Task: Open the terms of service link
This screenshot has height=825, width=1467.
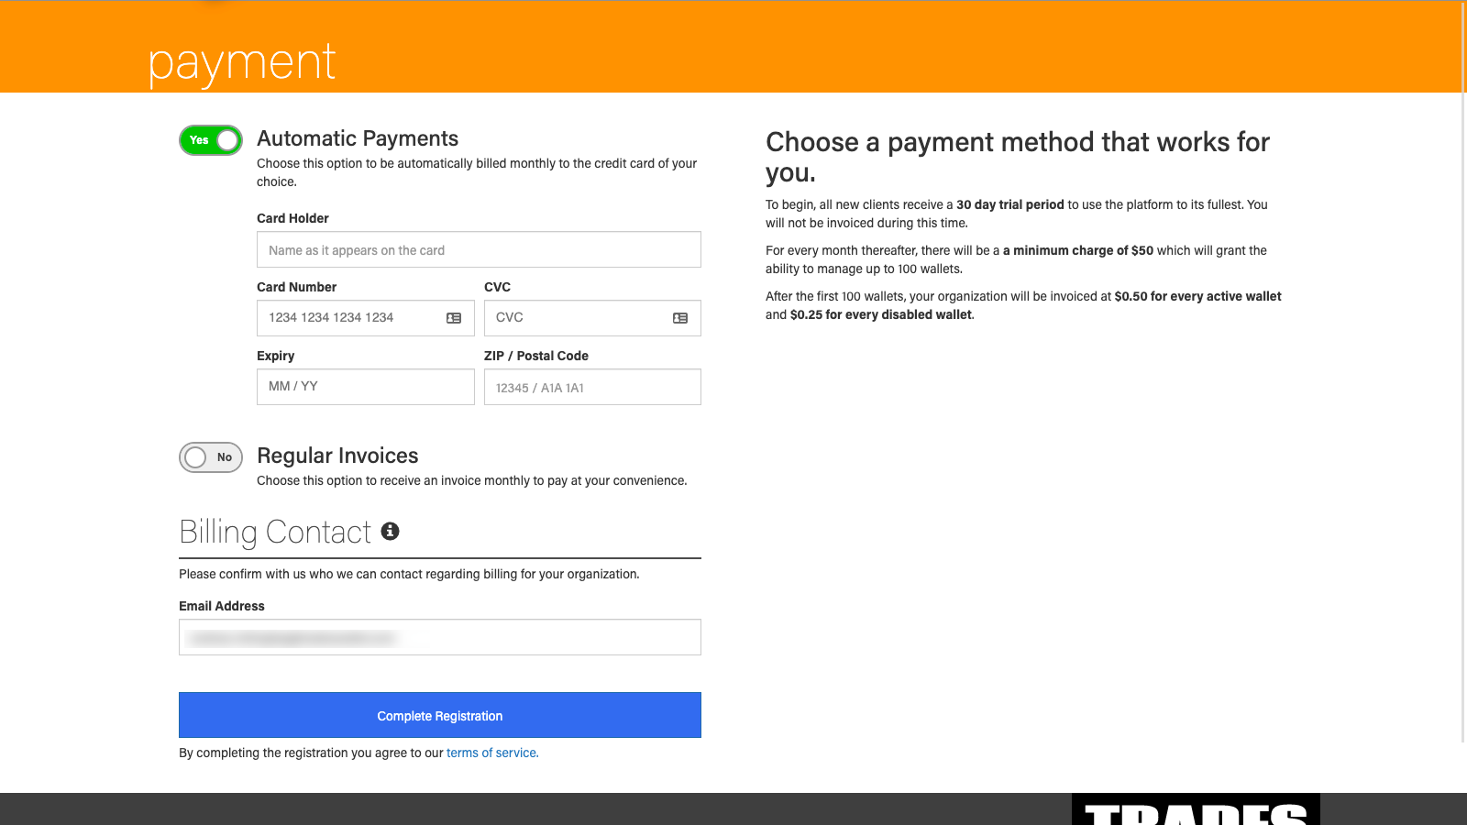Action: coord(492,753)
